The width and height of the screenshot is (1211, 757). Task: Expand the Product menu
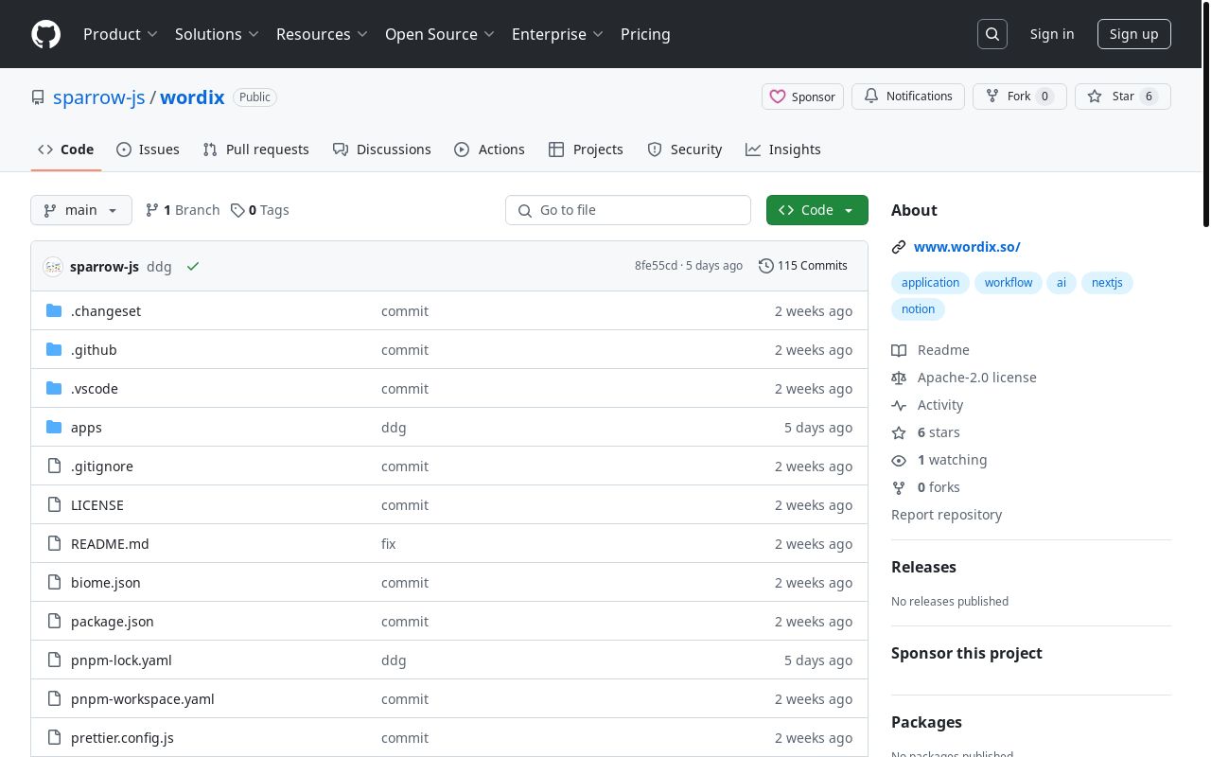(x=120, y=34)
